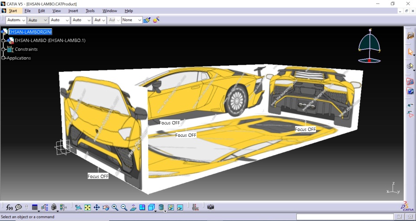Screen dimensions: 416x221
Task: Expand the EHSAN-LAMBO tree node
Action: click(3, 41)
